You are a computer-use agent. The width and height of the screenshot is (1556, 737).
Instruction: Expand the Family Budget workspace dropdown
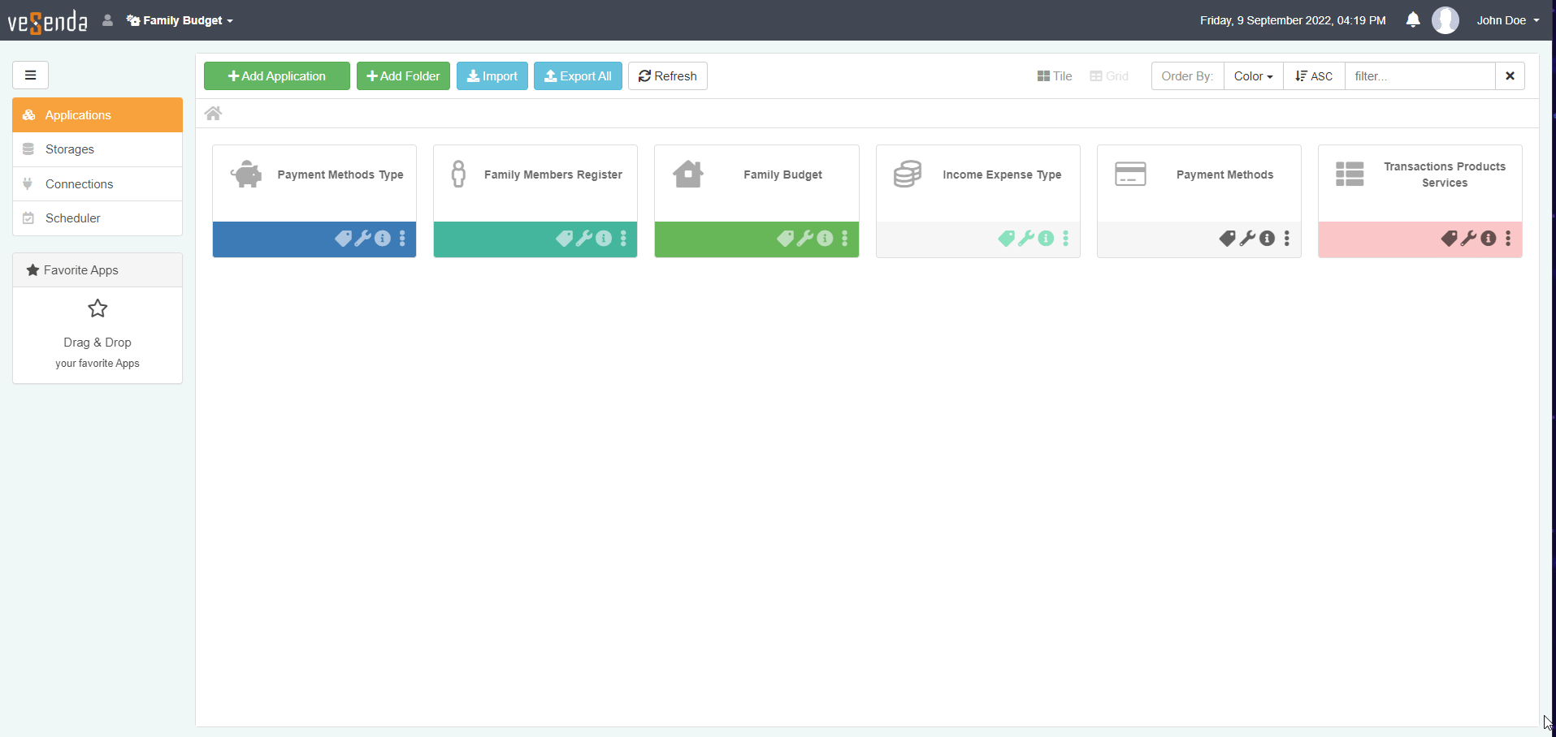pos(180,20)
